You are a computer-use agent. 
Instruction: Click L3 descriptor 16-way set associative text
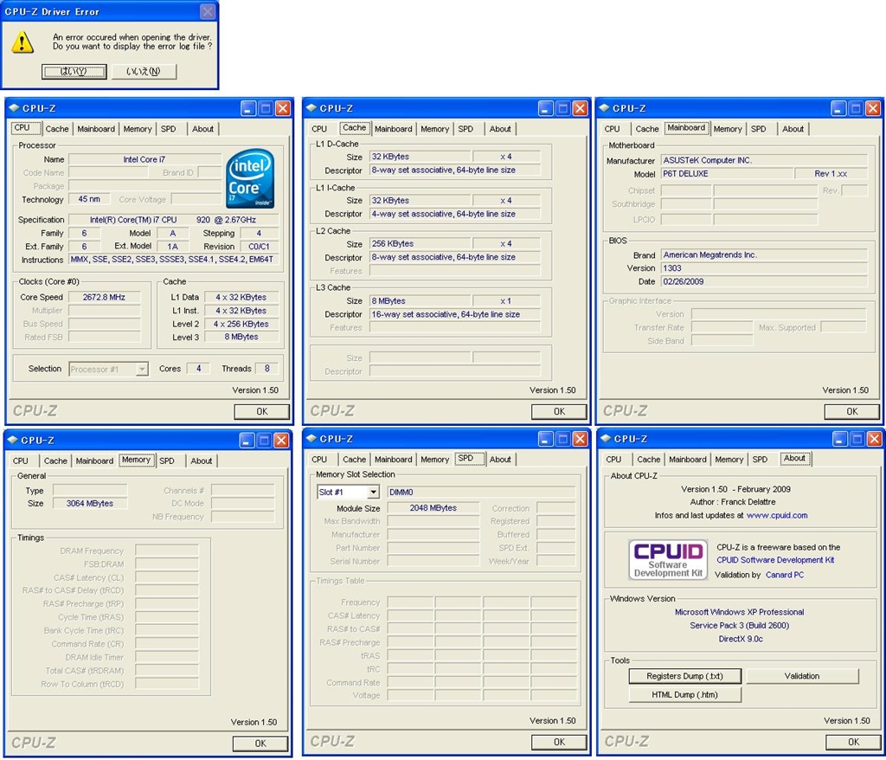(455, 314)
